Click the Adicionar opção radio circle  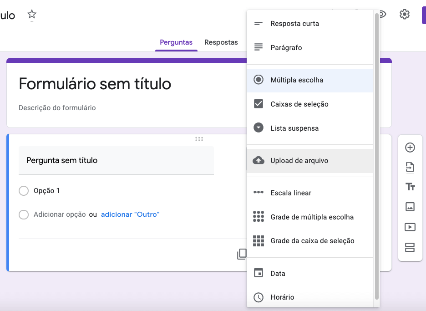24,214
